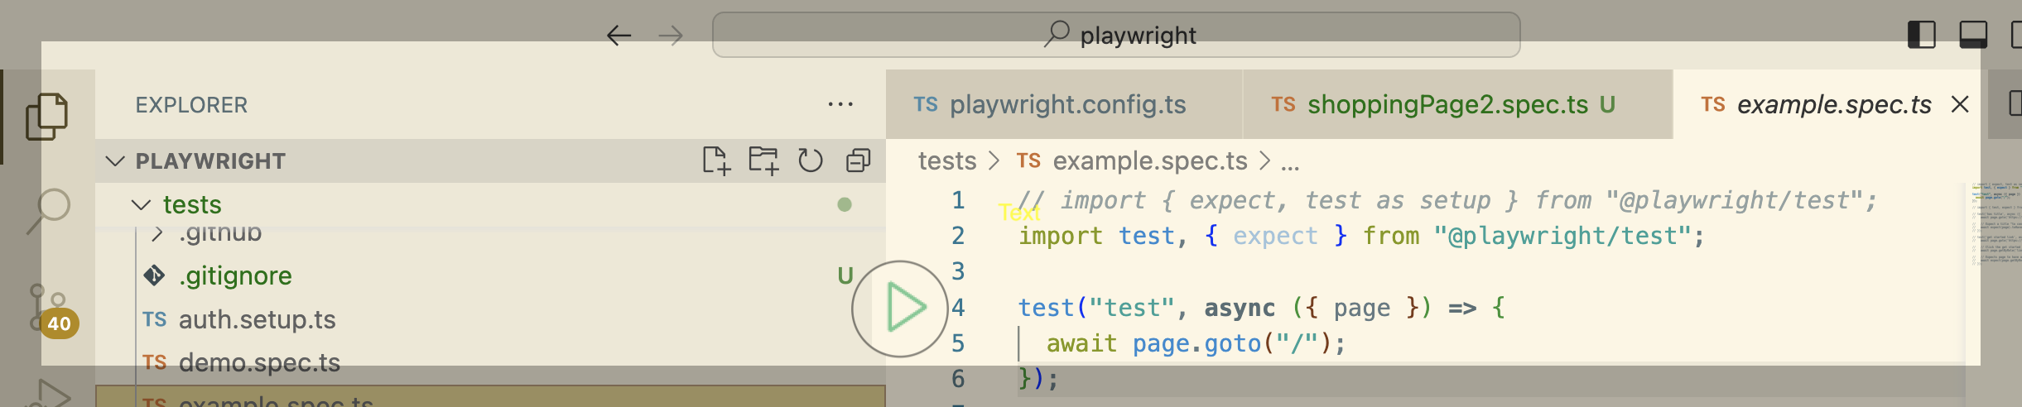The height and width of the screenshot is (407, 2022).
Task: Click the tests breadcrumb link
Action: (x=947, y=161)
